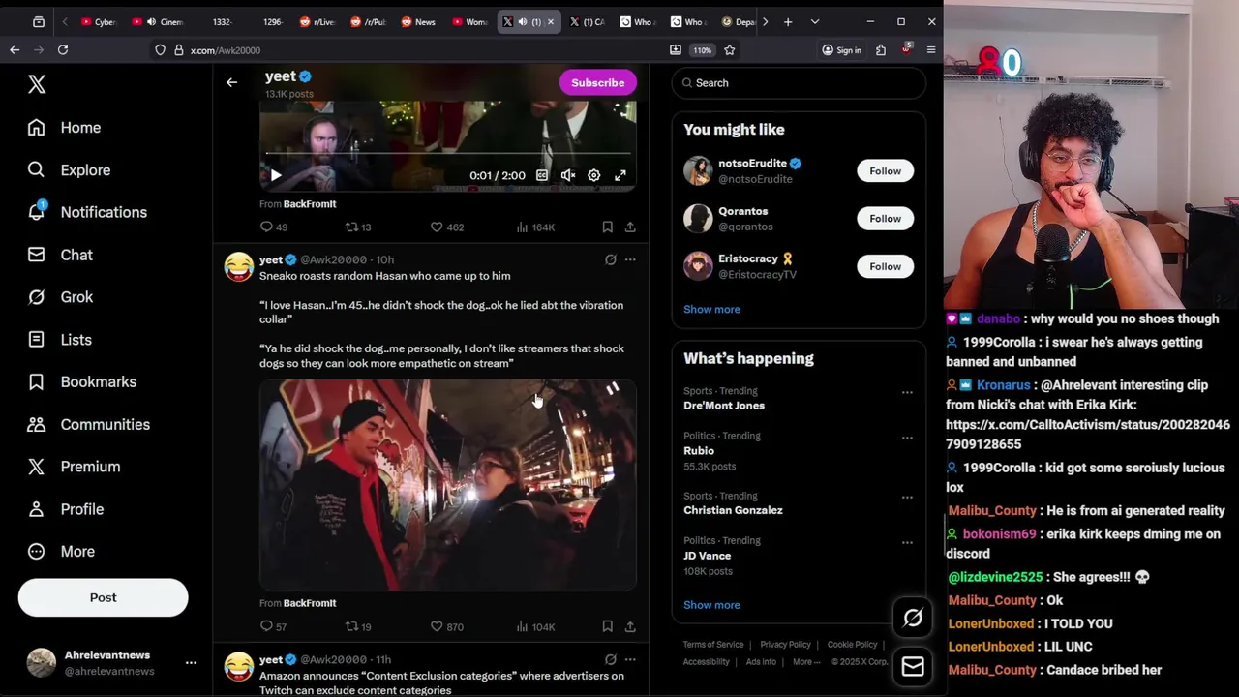Open options for Rubio trend
This screenshot has height=697, width=1239.
click(907, 438)
